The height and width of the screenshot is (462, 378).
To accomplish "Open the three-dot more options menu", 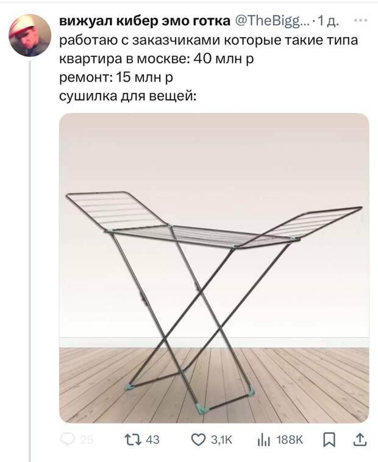I will coord(360,20).
